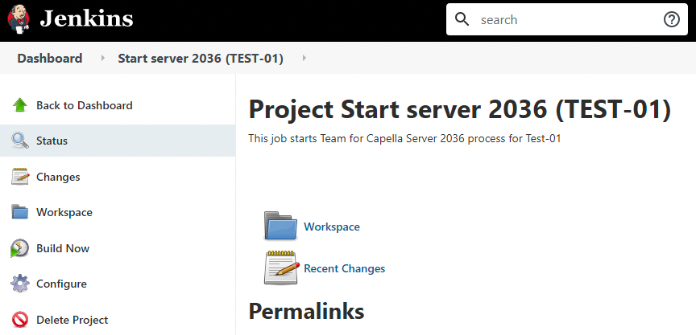The width and height of the screenshot is (696, 335).
Task: Go to Dashboard via breadcrumb
Action: 50,58
